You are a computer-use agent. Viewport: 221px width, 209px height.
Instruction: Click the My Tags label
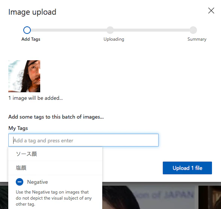point(18,128)
